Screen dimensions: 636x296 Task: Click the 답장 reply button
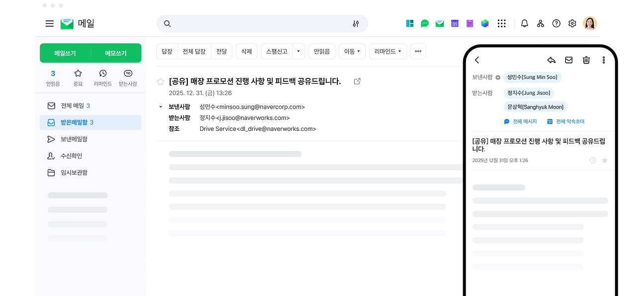[167, 51]
